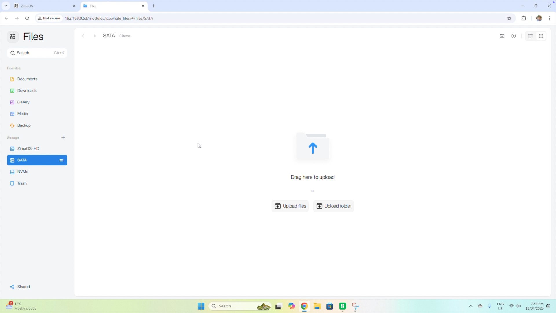Expand the browser tab search dropdown arrow

tap(6, 6)
